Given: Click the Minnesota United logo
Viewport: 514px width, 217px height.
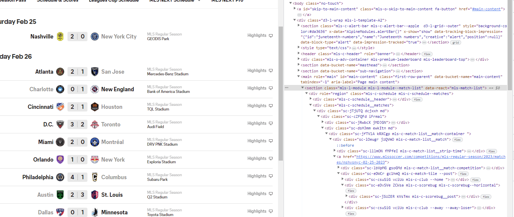Looking at the screenshot, I should (95, 212).
